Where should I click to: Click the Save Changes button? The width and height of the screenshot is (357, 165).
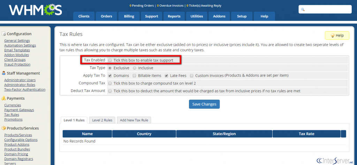tap(204, 104)
